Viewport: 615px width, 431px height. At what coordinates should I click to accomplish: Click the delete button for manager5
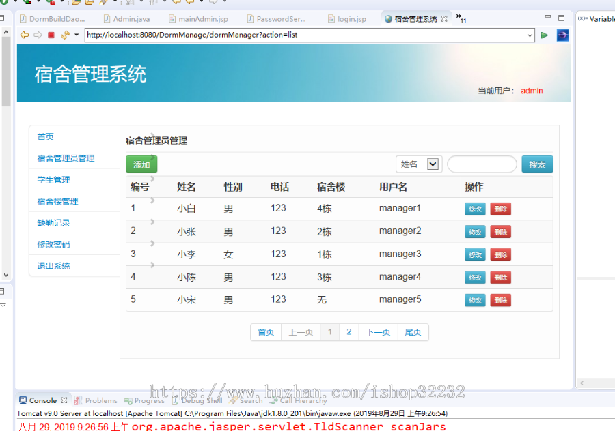click(501, 299)
